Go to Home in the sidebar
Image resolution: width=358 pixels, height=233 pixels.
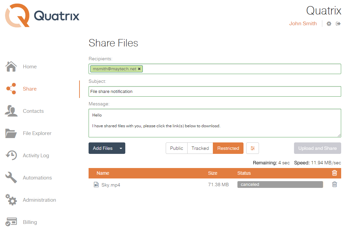coord(30,67)
